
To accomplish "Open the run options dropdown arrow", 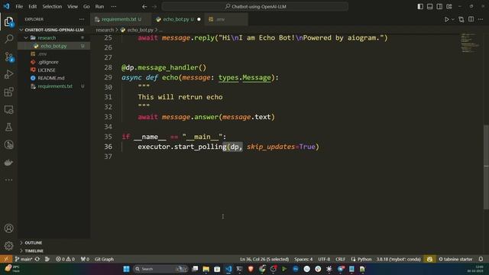I will click(x=453, y=19).
